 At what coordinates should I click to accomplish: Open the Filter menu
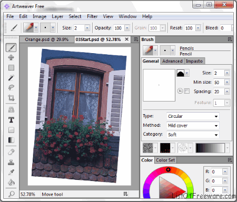click(x=92, y=16)
